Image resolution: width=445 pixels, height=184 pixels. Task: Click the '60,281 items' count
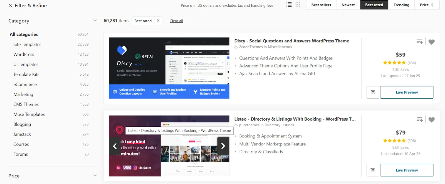point(116,21)
